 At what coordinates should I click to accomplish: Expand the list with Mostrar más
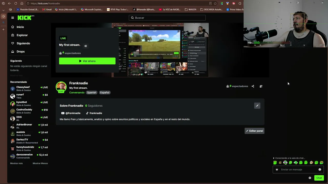(16, 163)
